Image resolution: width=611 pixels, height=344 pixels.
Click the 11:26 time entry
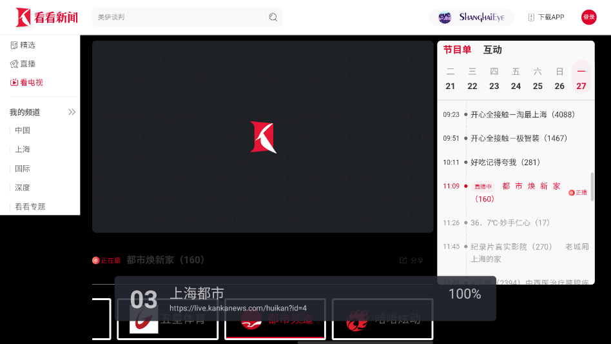pos(451,223)
